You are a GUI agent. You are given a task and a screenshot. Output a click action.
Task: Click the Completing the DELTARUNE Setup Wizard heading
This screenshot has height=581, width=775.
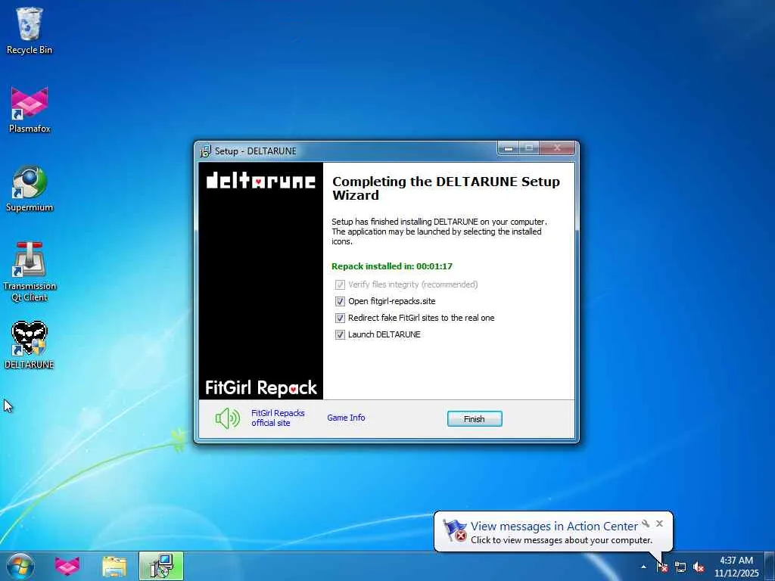(x=446, y=188)
